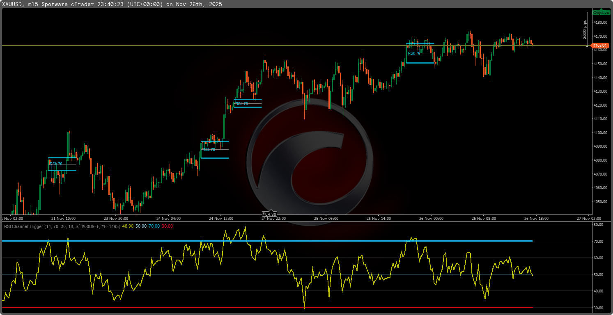The width and height of the screenshot is (613, 315).
Task: Select the 04:38 countdown marker on time axis
Action: [x=270, y=214]
